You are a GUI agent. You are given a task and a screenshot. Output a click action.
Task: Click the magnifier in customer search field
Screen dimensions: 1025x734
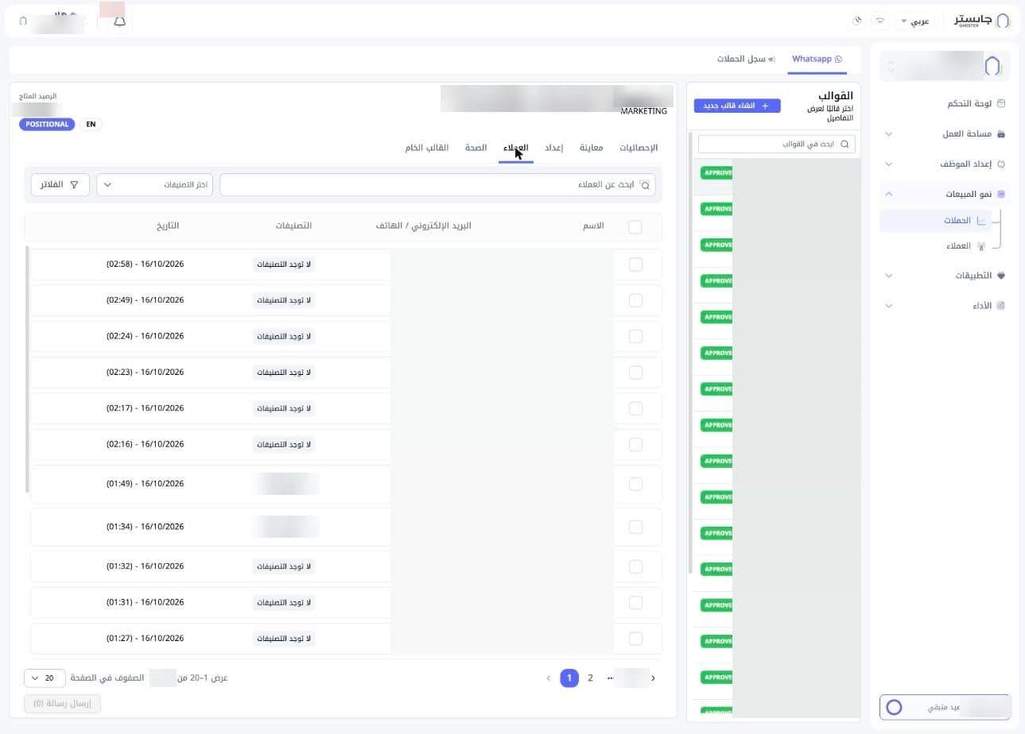pyautogui.click(x=645, y=185)
